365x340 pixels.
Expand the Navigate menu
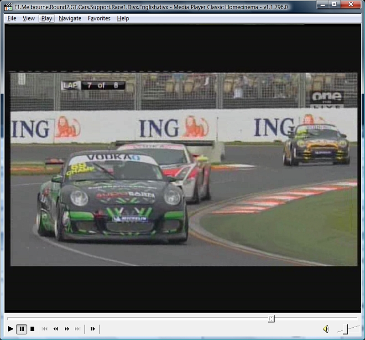[70, 18]
